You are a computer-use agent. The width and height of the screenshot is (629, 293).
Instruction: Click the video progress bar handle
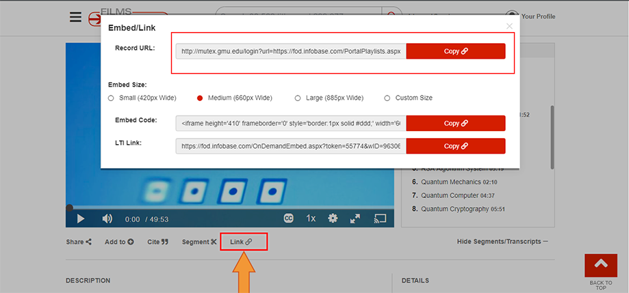pos(69,208)
